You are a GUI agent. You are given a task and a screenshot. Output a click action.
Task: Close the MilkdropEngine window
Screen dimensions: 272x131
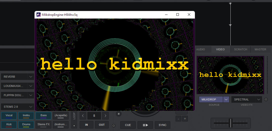(x=189, y=15)
